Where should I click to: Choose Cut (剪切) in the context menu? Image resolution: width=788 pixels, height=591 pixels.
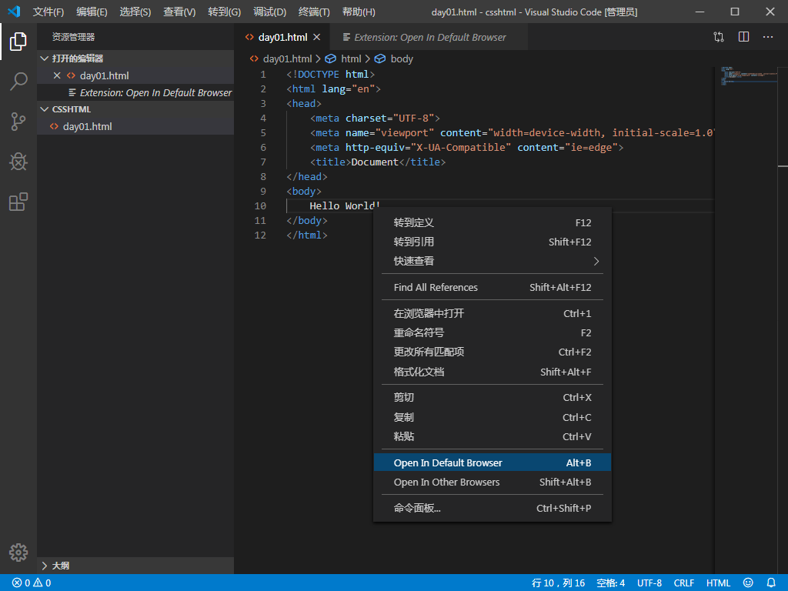point(492,398)
